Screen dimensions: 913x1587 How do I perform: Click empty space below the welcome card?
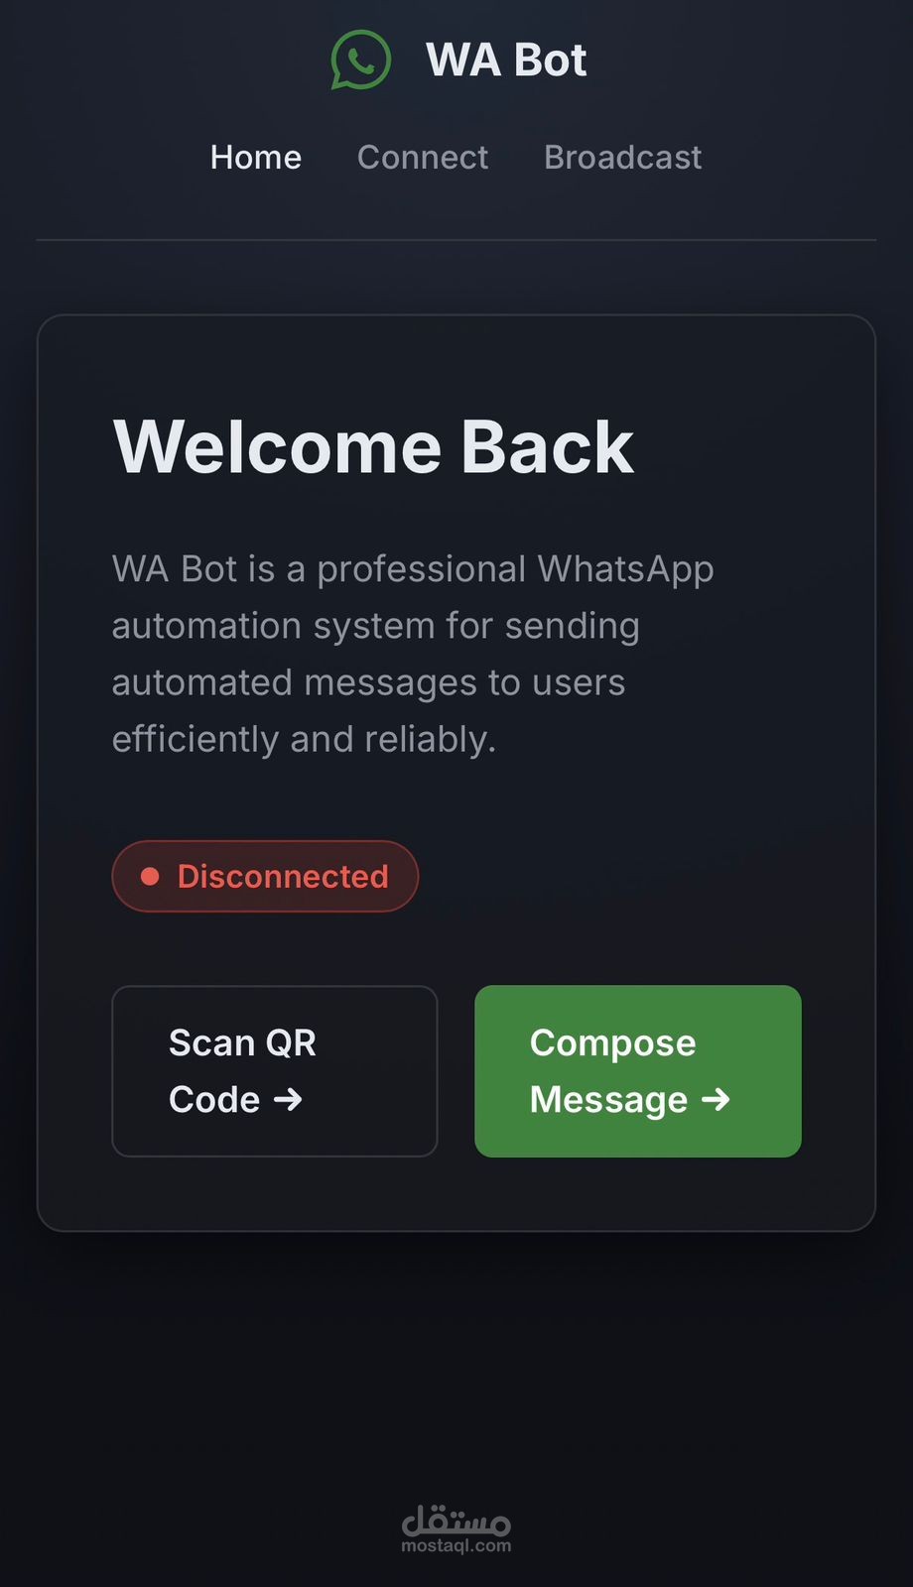click(456, 1369)
